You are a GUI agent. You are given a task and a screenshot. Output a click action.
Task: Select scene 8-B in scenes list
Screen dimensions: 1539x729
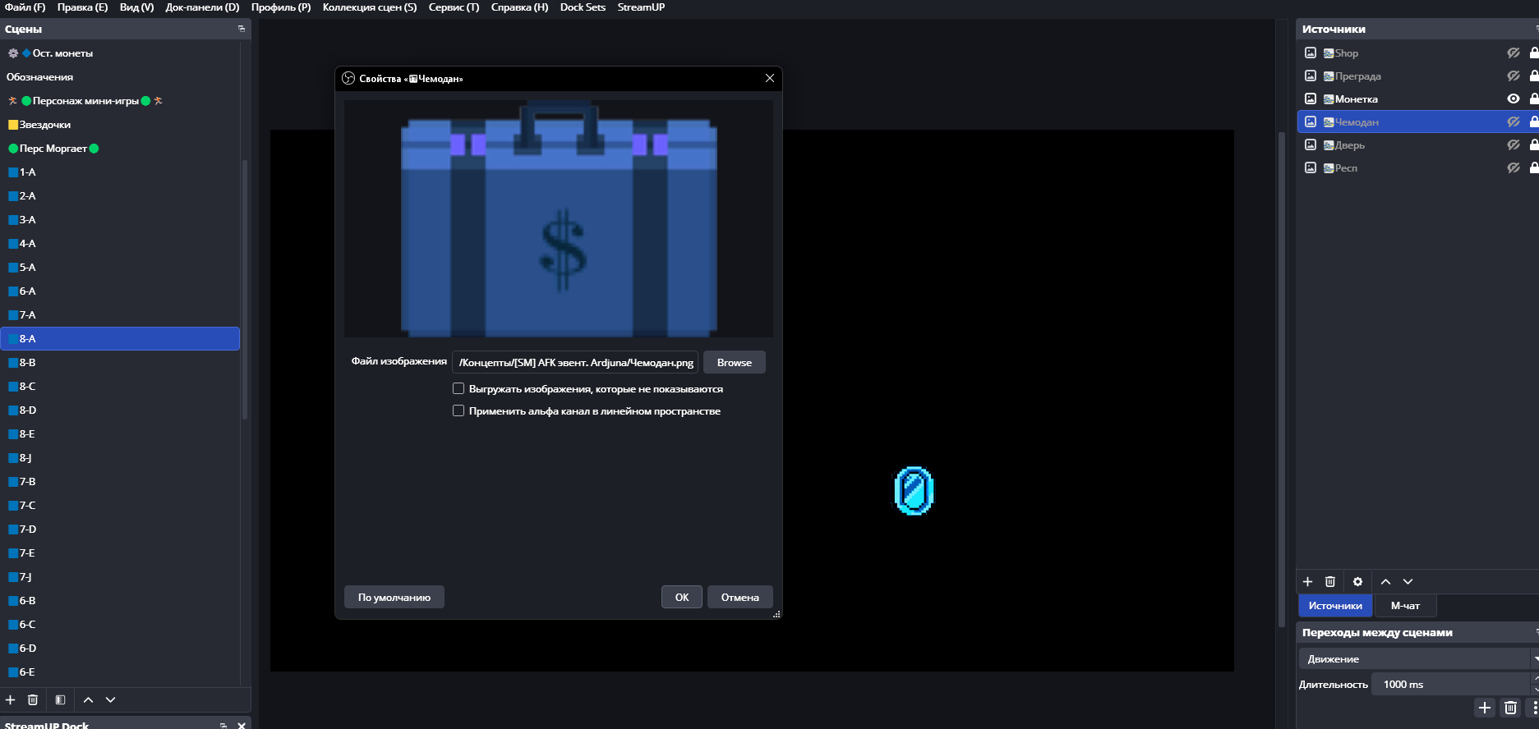point(28,362)
